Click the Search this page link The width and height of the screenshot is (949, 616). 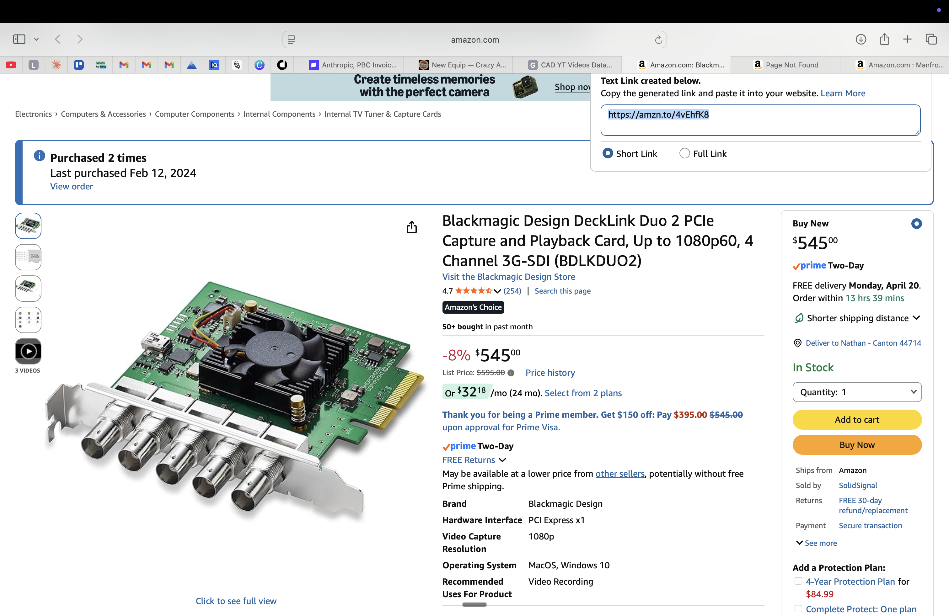click(562, 291)
